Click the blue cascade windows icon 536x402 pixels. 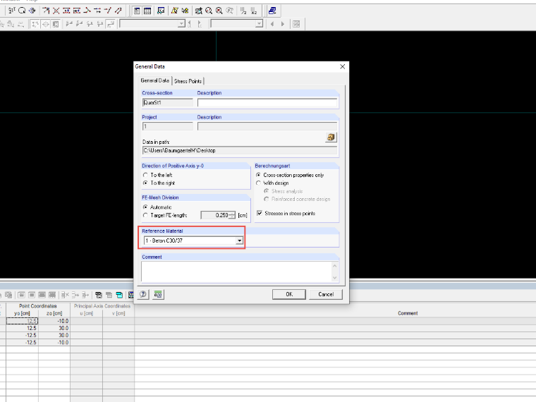[x=272, y=11]
